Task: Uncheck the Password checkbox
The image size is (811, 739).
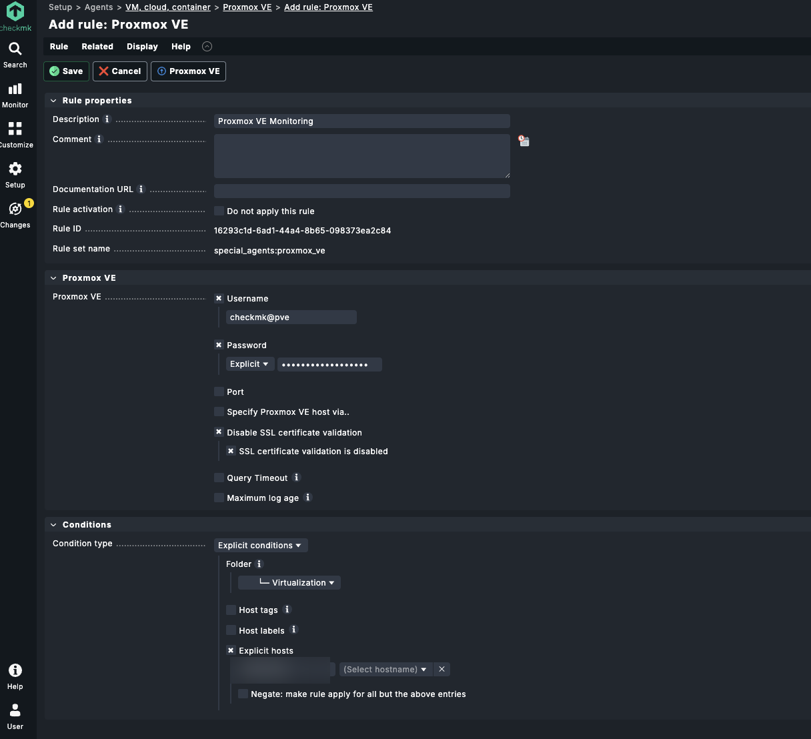Action: point(219,345)
